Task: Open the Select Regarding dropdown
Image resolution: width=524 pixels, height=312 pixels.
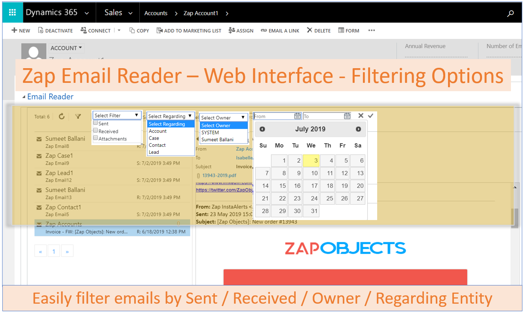Action: coord(170,116)
